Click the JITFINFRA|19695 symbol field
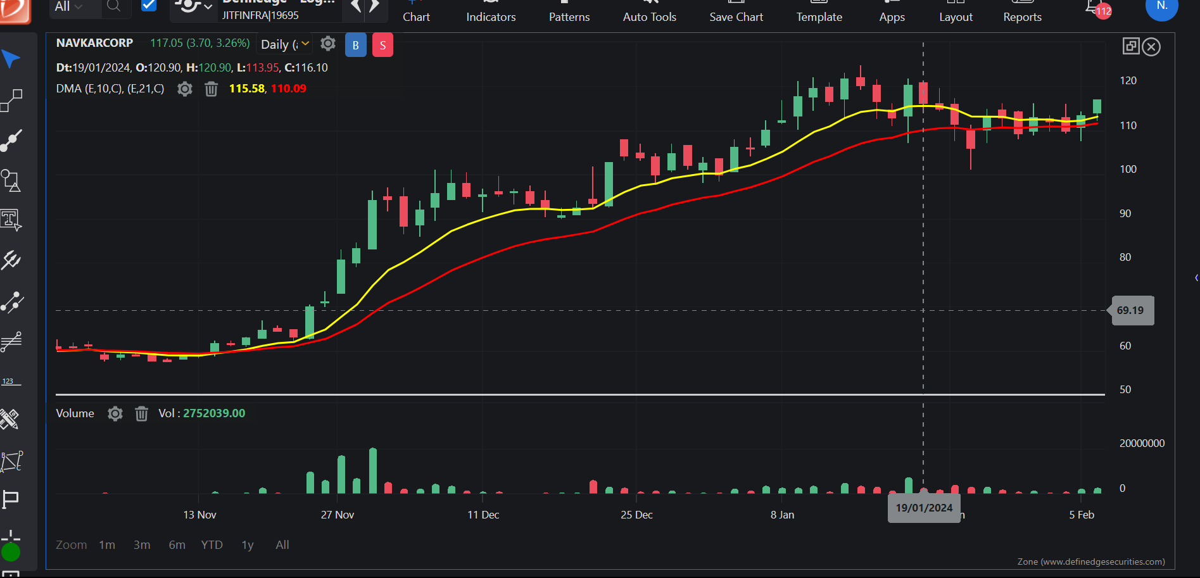The width and height of the screenshot is (1200, 578). (260, 15)
